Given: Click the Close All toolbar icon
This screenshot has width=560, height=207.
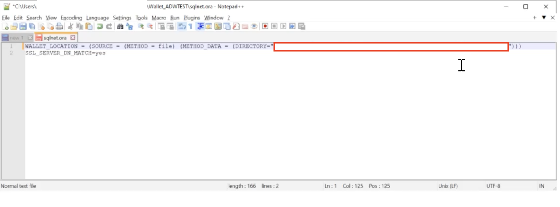Looking at the screenshot, I should click(51, 26).
